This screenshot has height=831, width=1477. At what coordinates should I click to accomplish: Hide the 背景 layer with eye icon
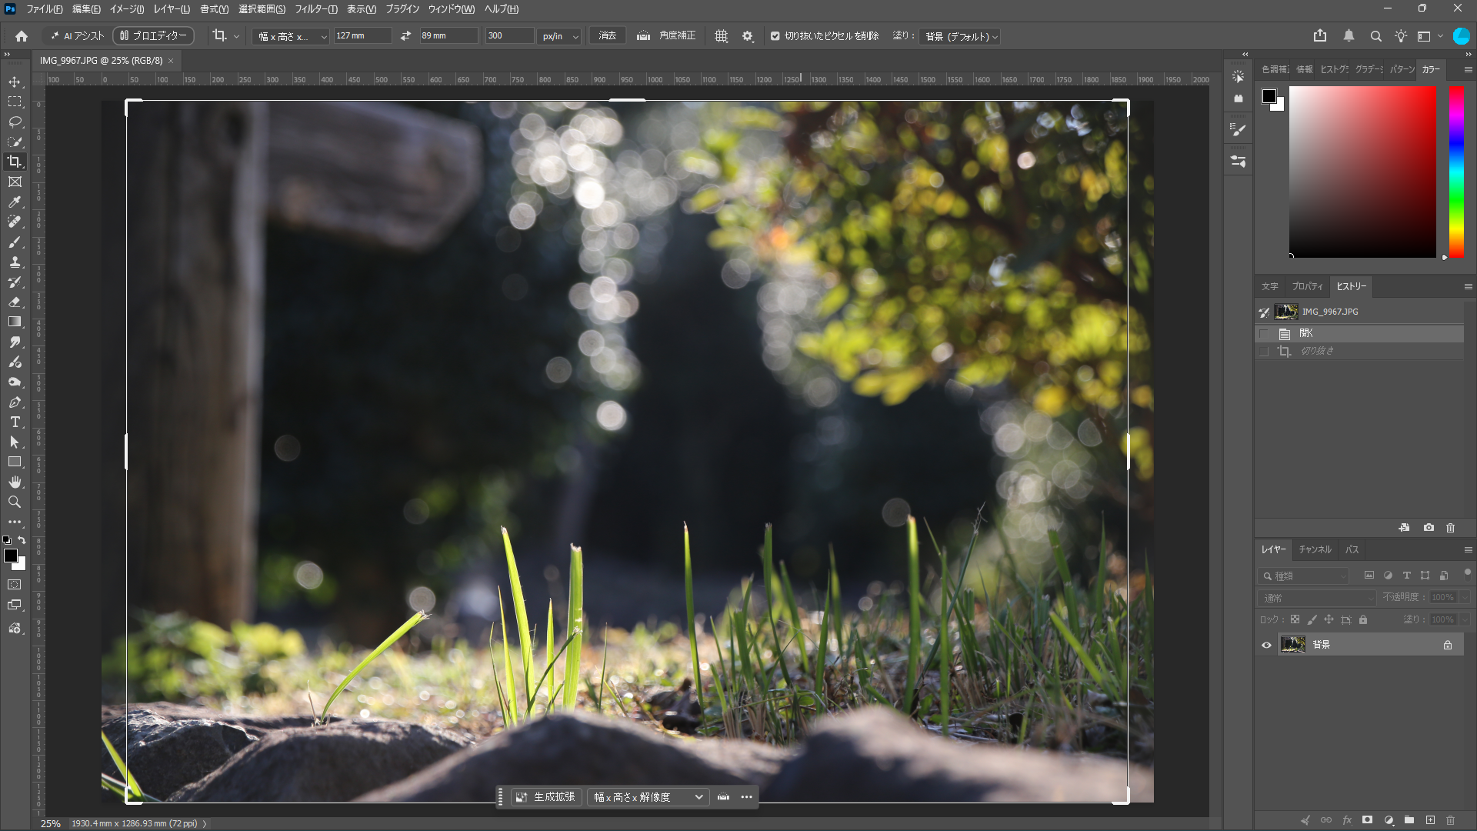pos(1266,645)
